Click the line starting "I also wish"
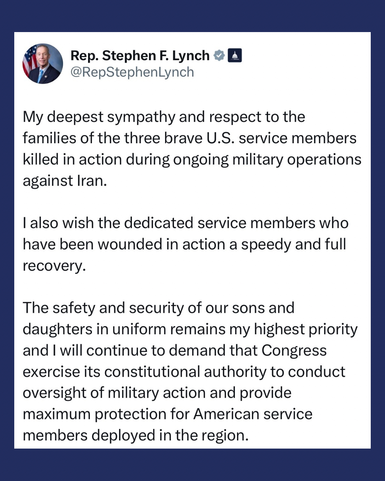This screenshot has height=481, width=385. (185, 223)
